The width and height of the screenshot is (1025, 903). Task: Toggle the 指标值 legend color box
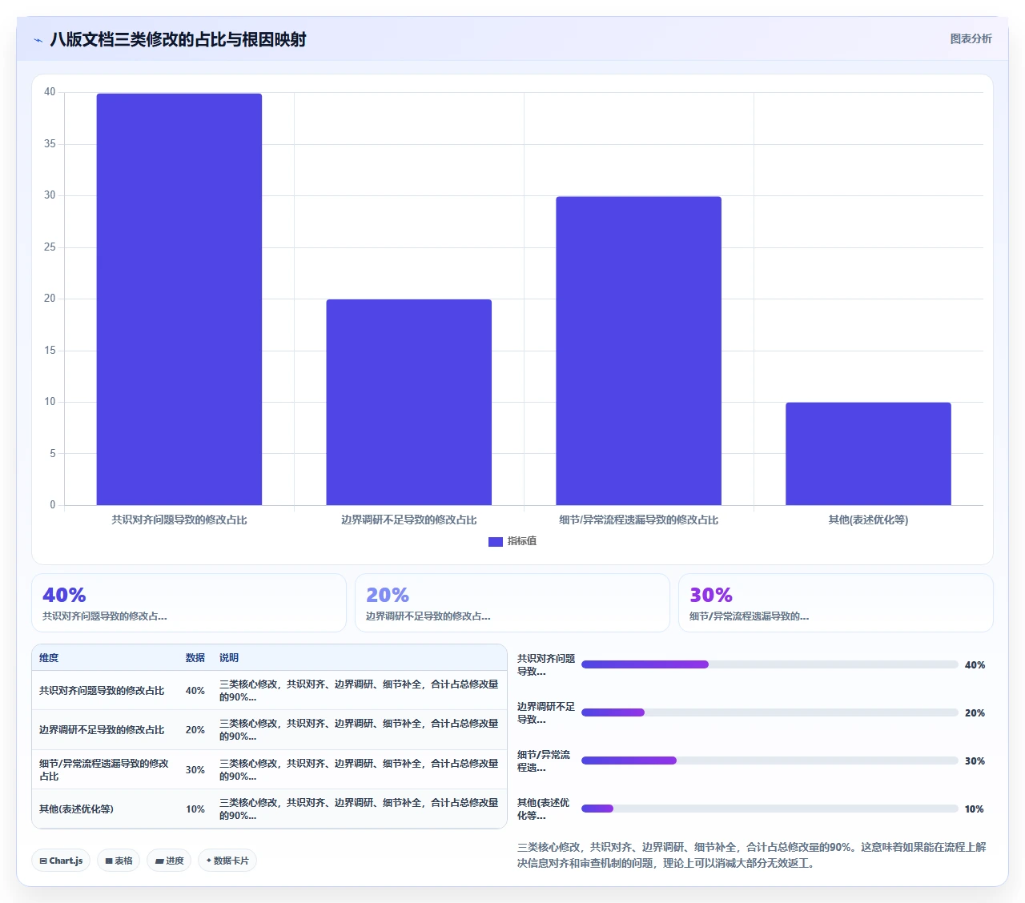point(496,542)
